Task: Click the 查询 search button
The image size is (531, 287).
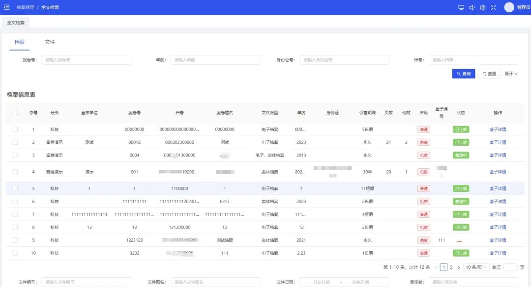Action: coord(464,74)
